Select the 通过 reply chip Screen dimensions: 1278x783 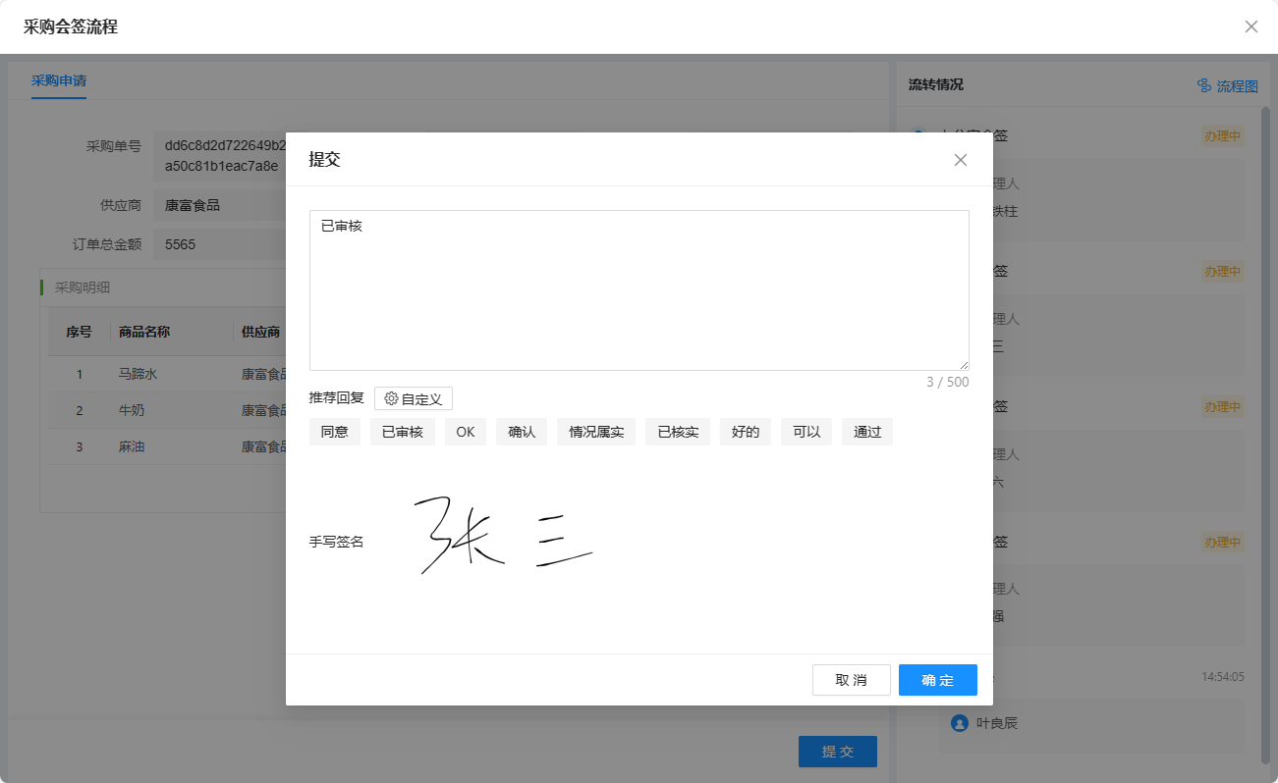pyautogui.click(x=867, y=432)
